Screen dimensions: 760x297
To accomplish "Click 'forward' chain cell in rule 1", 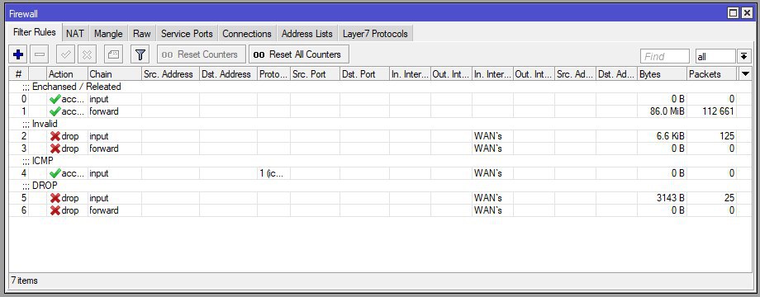I will pos(114,111).
